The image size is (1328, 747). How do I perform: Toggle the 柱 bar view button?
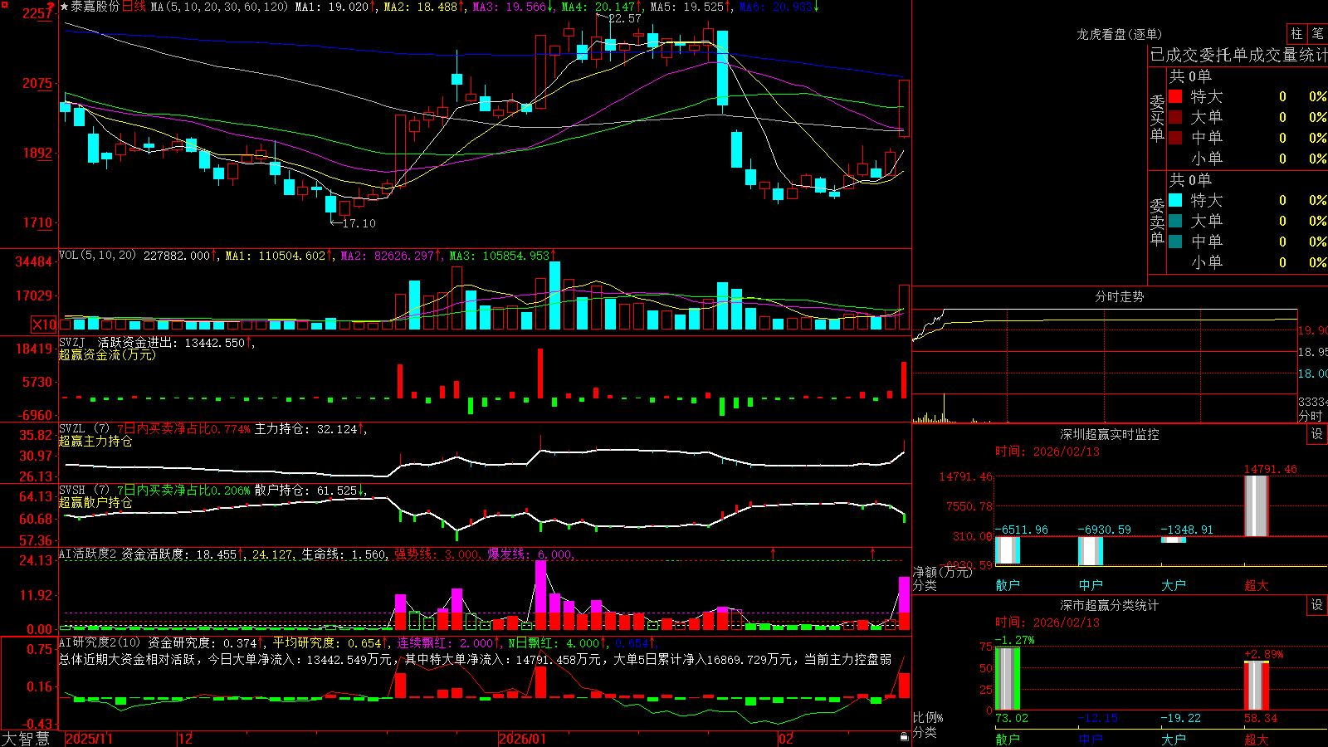(1296, 34)
